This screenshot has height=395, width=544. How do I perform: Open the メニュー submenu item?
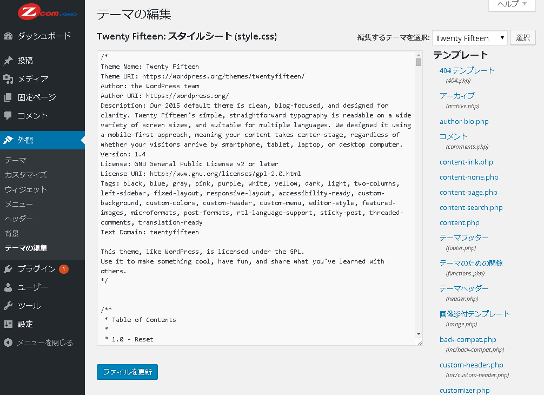(19, 204)
